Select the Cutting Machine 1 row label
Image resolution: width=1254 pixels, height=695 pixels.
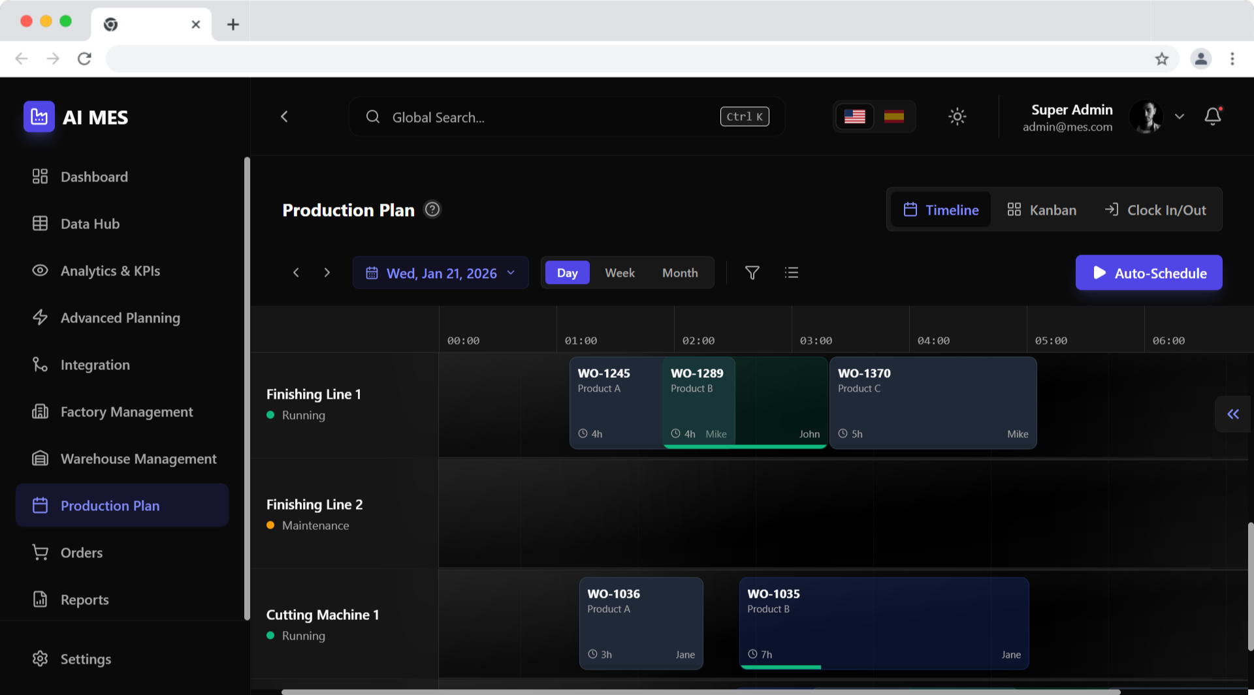(x=323, y=615)
